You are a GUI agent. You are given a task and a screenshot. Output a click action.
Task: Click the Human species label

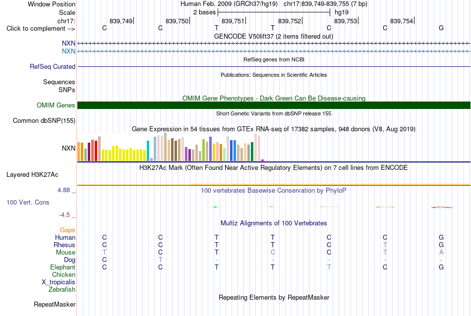point(65,238)
